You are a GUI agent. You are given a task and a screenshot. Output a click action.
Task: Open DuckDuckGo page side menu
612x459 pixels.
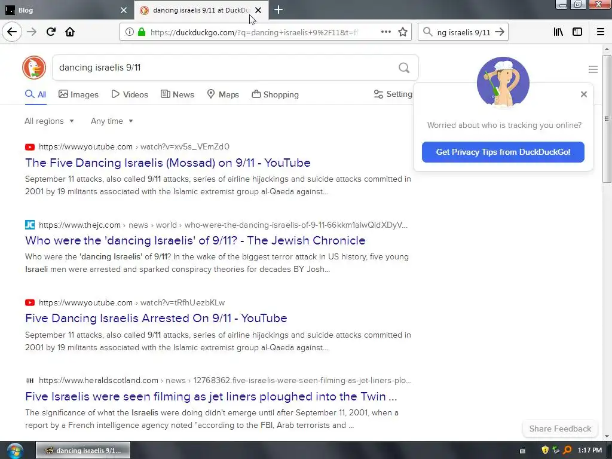pyautogui.click(x=593, y=69)
